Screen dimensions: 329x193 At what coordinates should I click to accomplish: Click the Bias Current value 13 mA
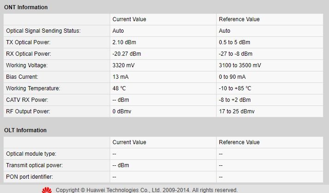tap(120, 77)
